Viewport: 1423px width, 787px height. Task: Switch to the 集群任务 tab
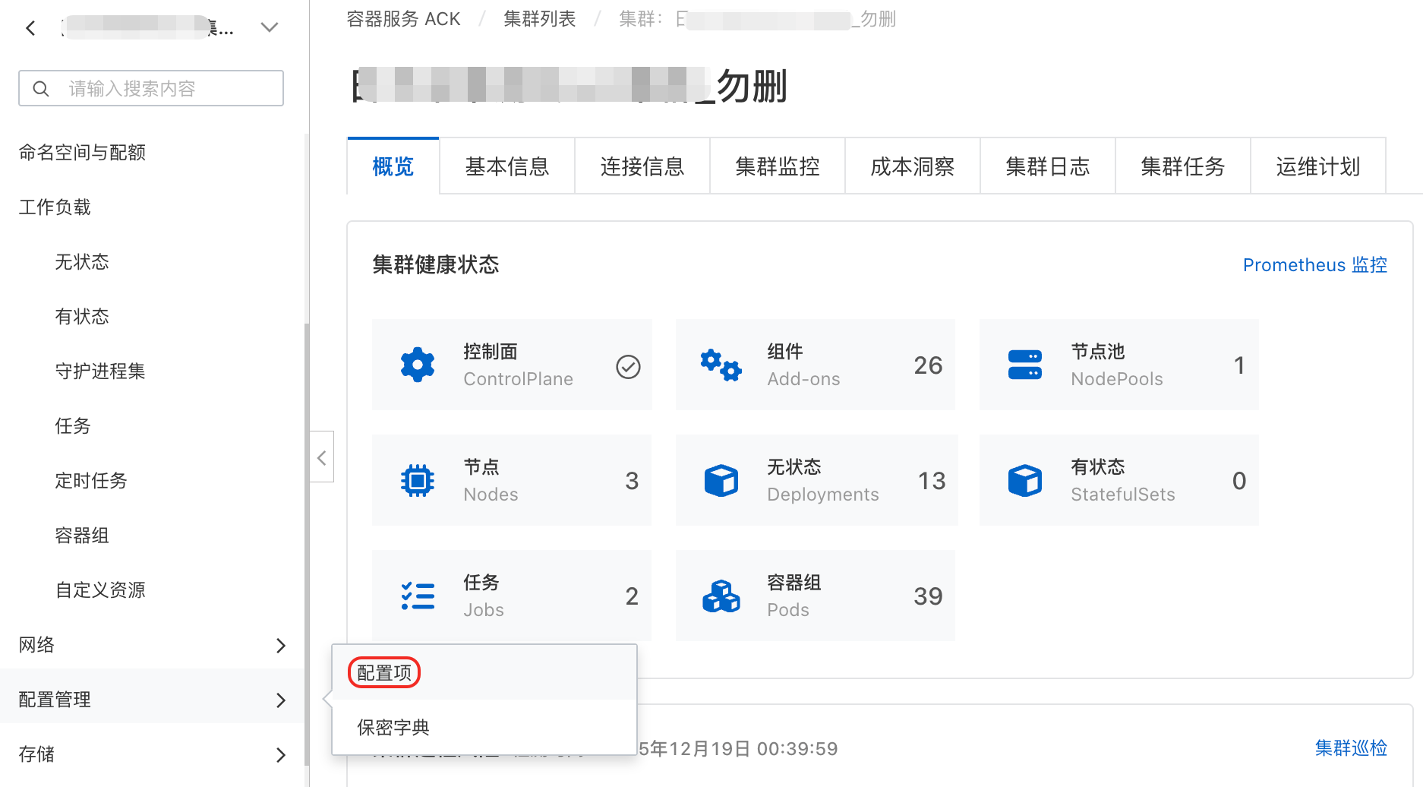point(1183,166)
